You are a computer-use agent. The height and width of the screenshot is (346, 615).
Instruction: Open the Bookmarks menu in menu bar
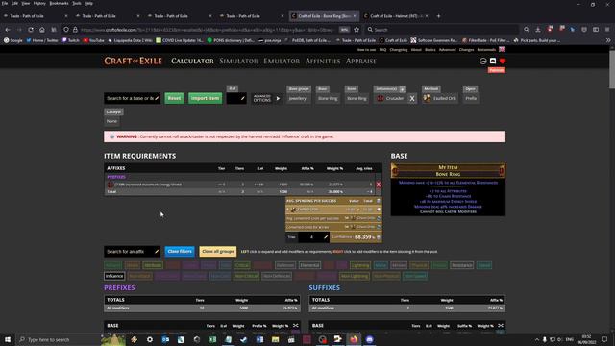(59, 3)
